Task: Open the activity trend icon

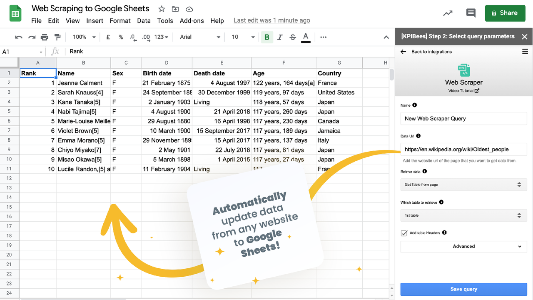Action: click(x=448, y=13)
